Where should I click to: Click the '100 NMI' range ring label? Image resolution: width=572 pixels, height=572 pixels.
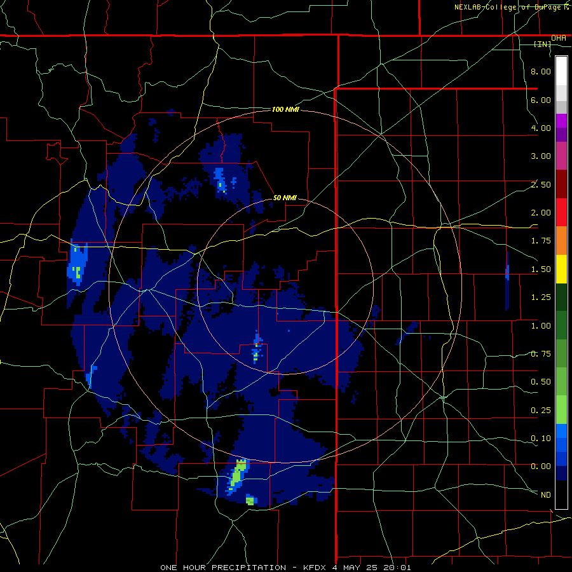point(285,109)
